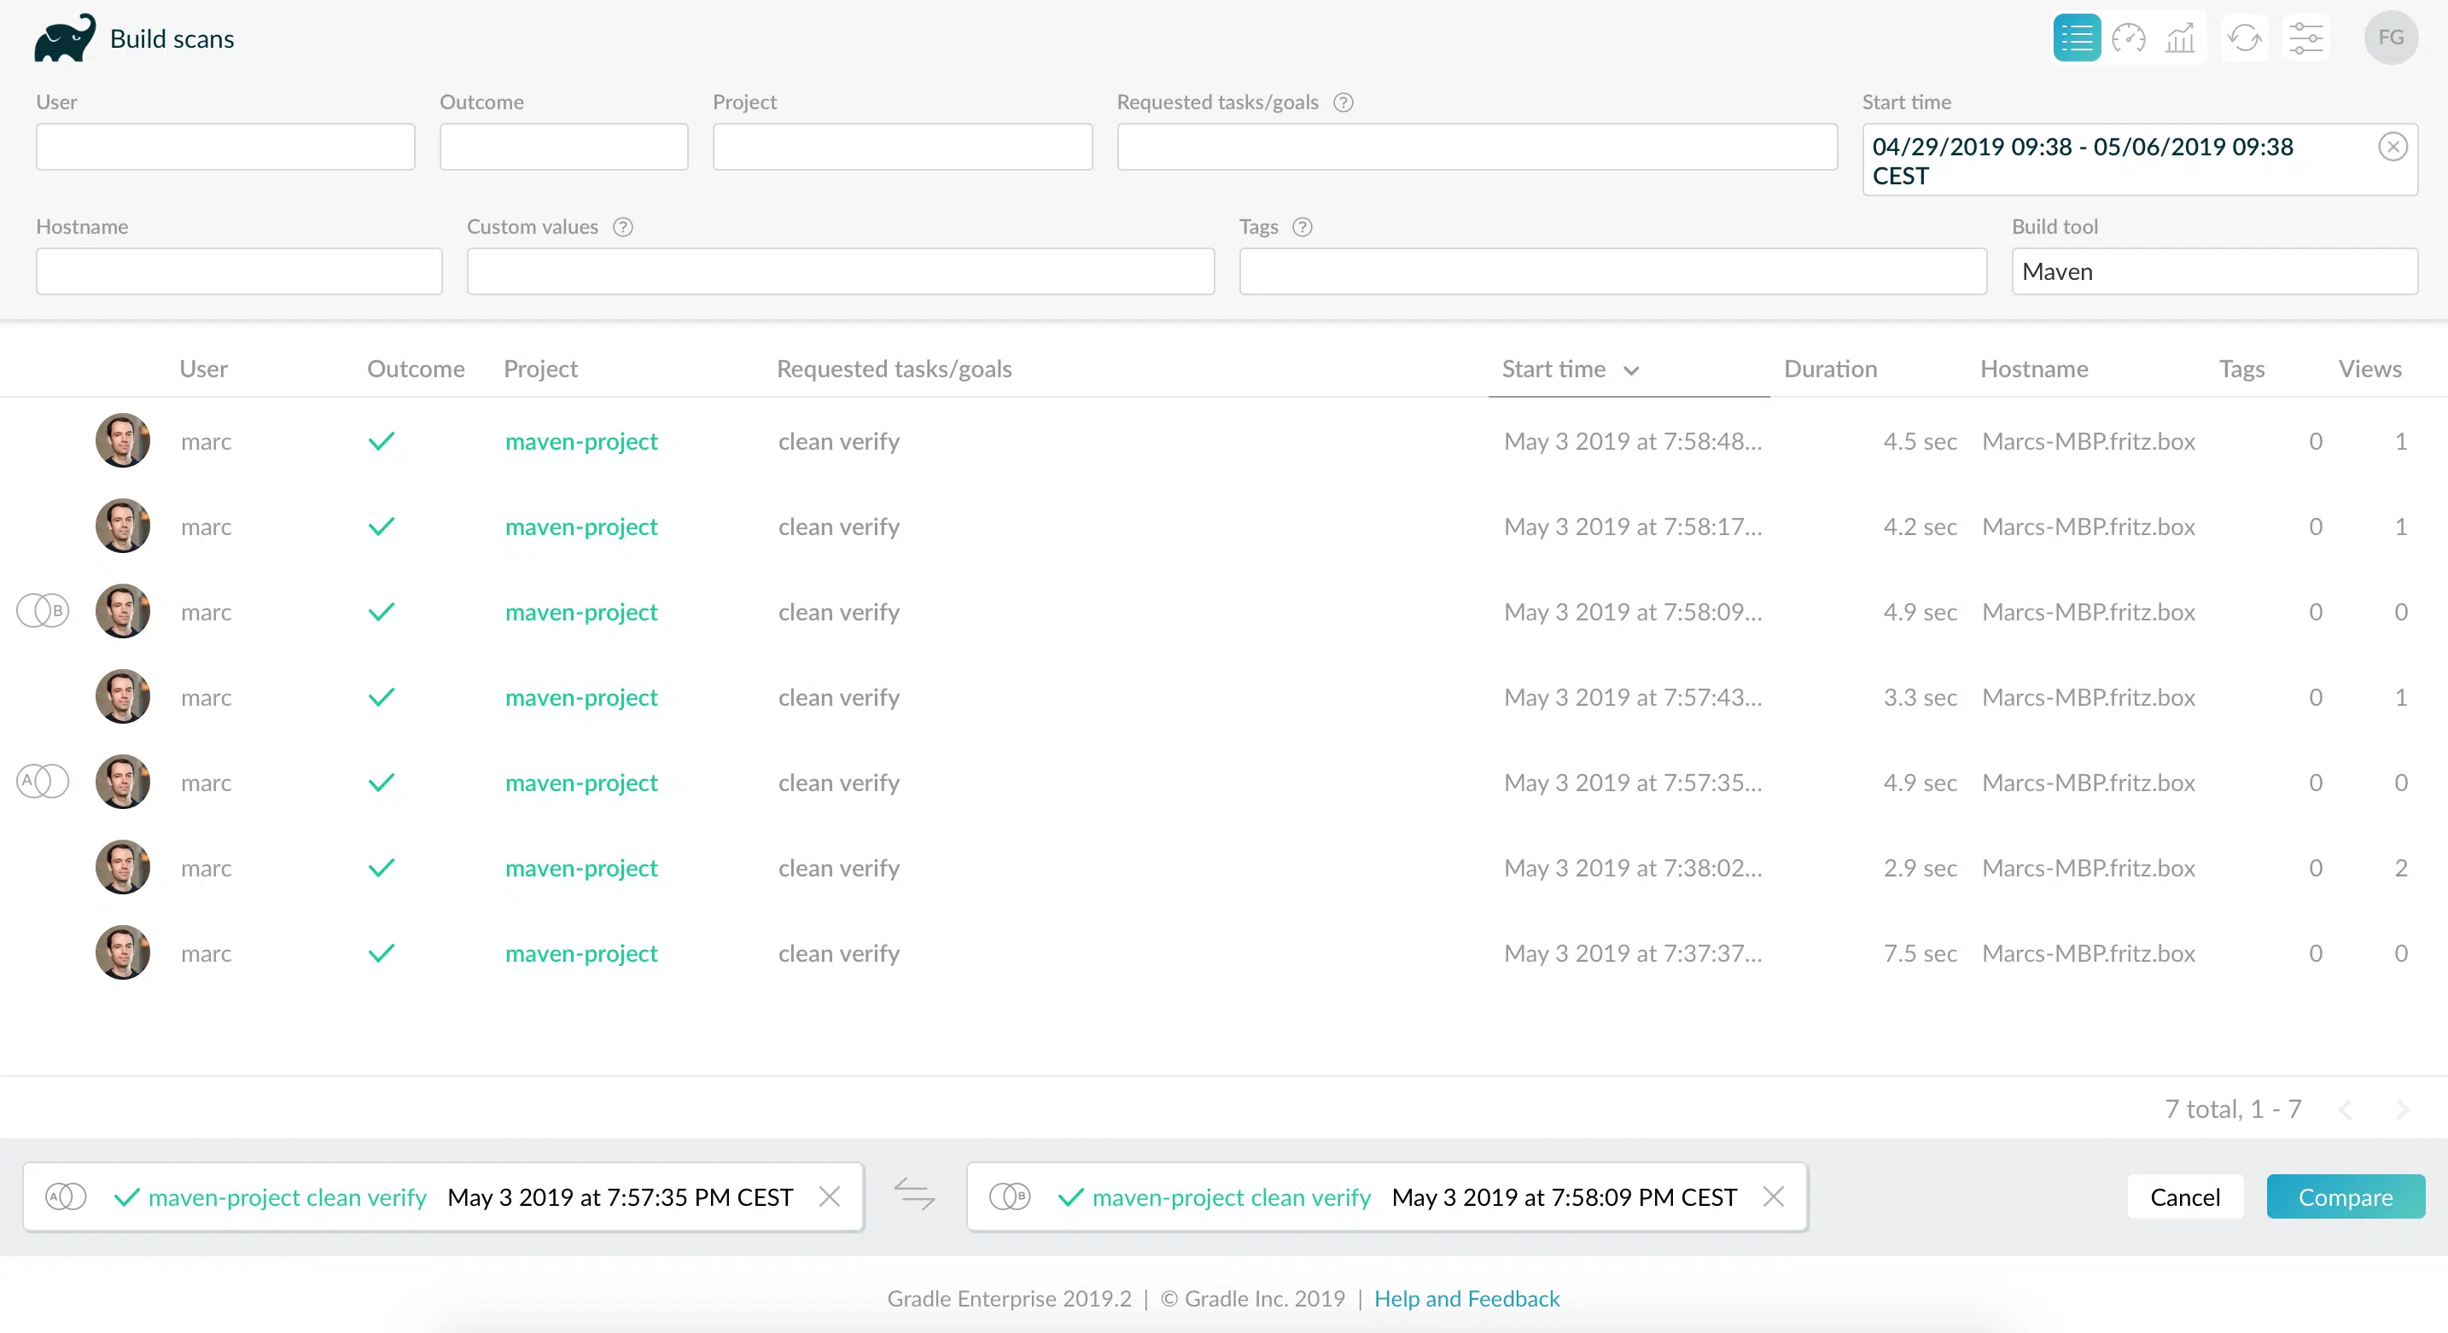Sort table by Duration column header

pos(1830,370)
